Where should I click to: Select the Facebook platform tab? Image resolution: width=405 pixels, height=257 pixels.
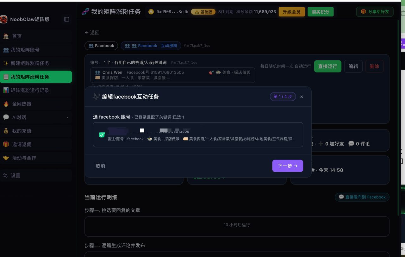click(x=101, y=46)
